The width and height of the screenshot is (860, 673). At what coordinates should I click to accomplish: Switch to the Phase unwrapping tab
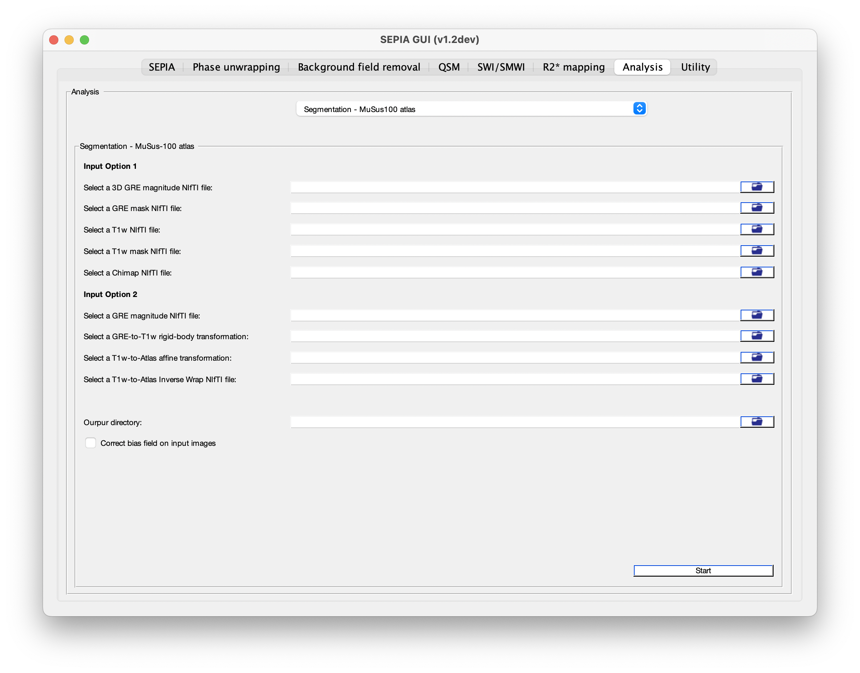[x=236, y=67]
